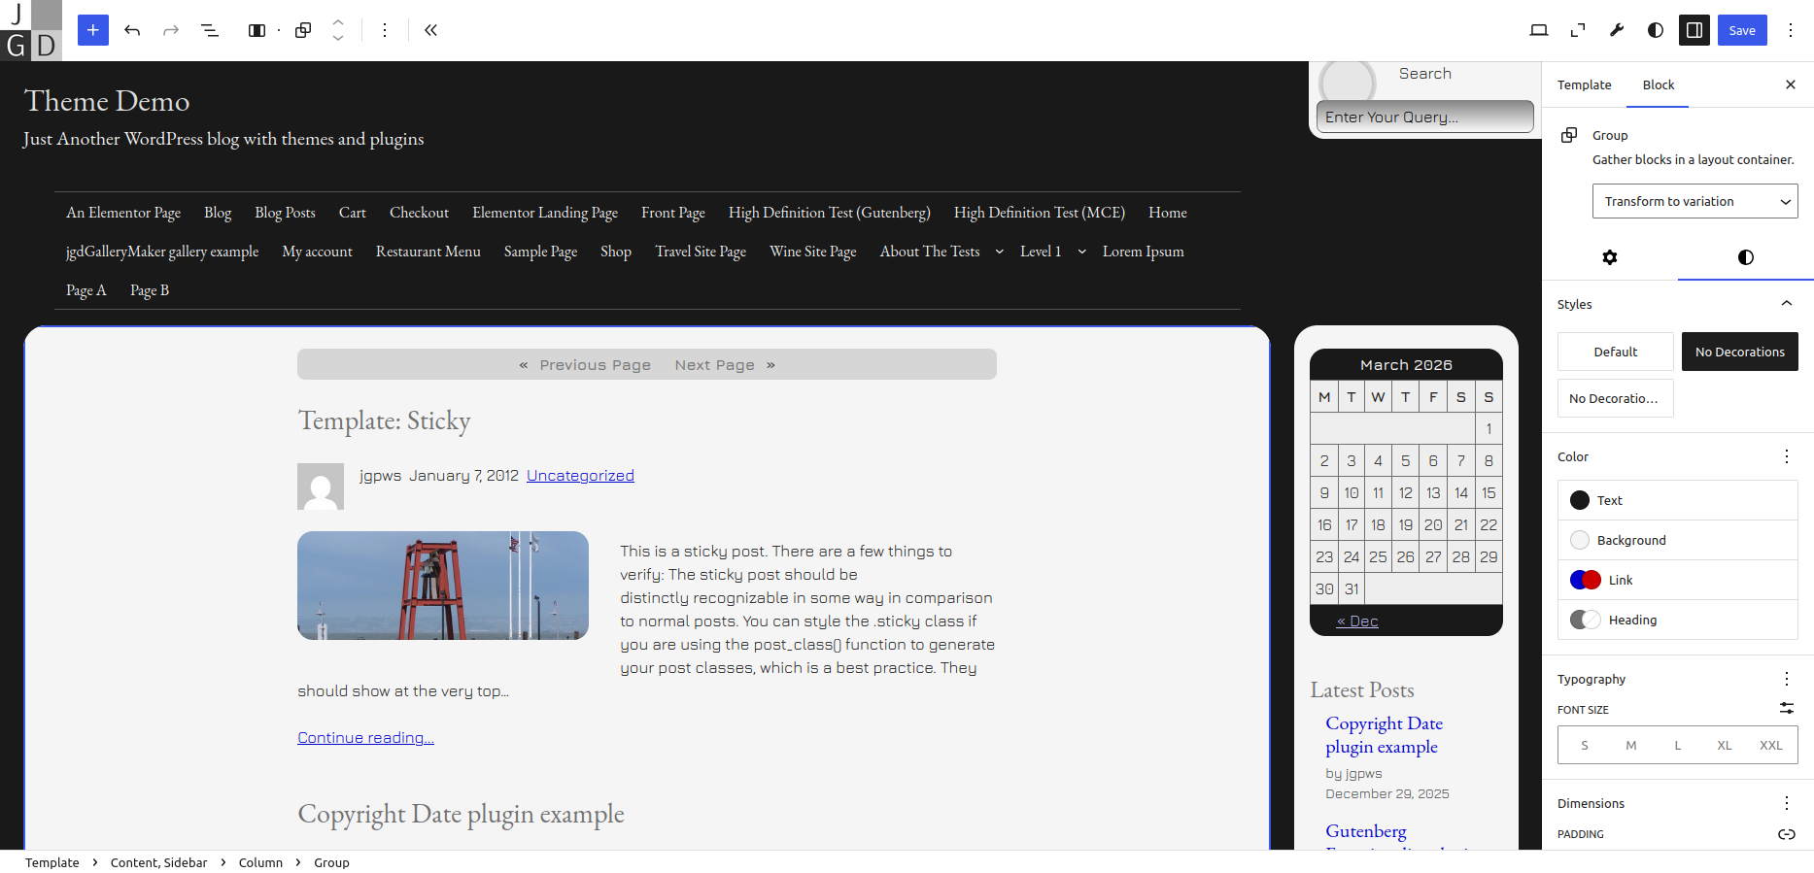Click the Enter Your Query search field

click(x=1424, y=117)
